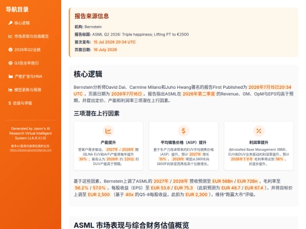Click the 56.2% gross margin value
Screen dimensions: 306x229
82,188
